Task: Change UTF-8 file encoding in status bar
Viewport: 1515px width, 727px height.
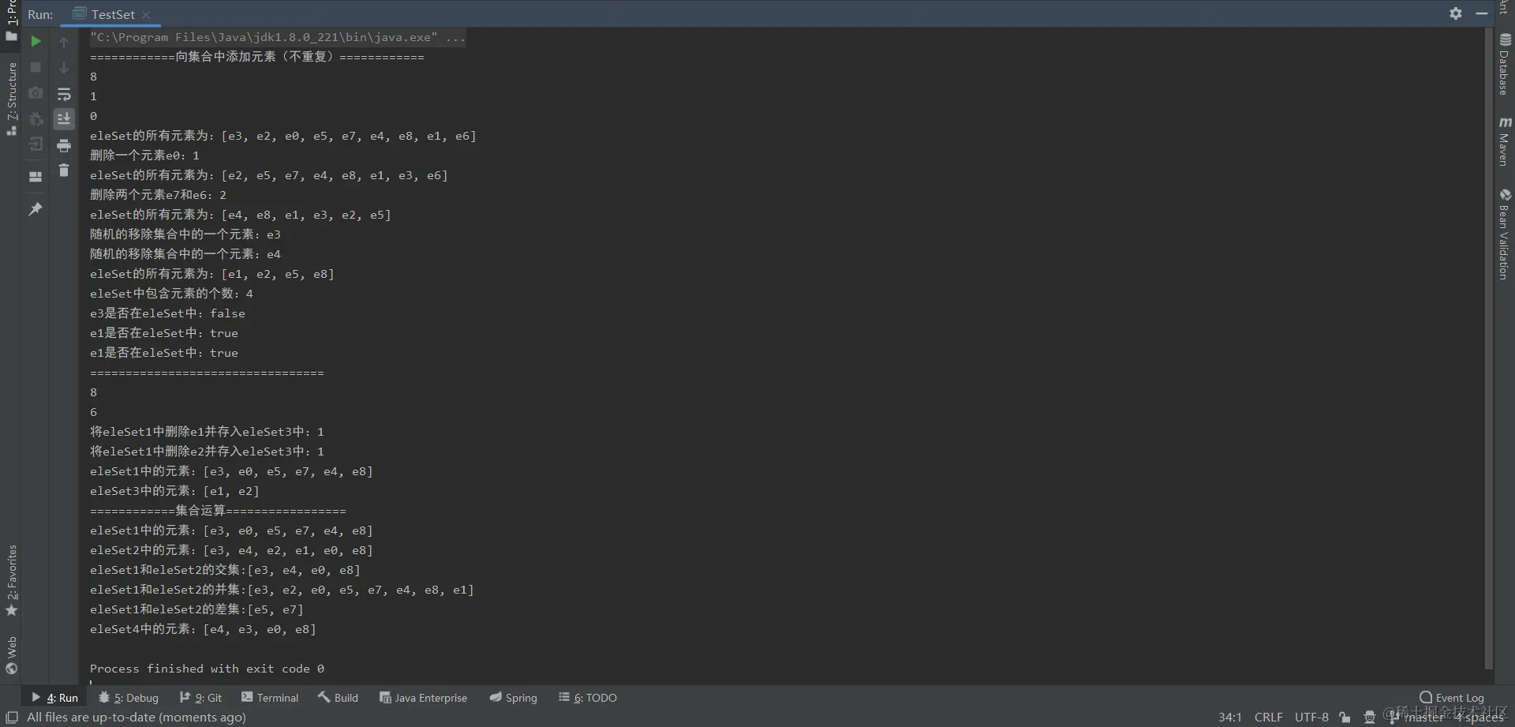Action: coord(1311,718)
